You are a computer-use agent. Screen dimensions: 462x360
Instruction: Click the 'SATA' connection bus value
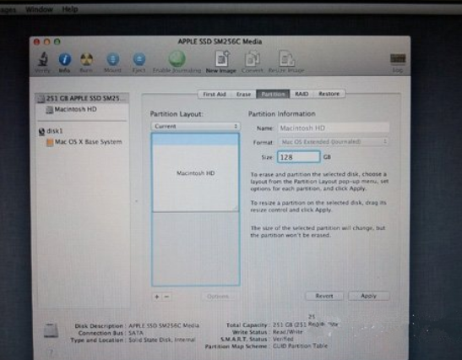coord(136,333)
